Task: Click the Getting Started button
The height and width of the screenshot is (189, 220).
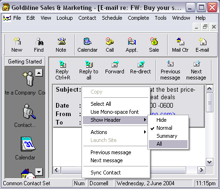Action: (25, 62)
